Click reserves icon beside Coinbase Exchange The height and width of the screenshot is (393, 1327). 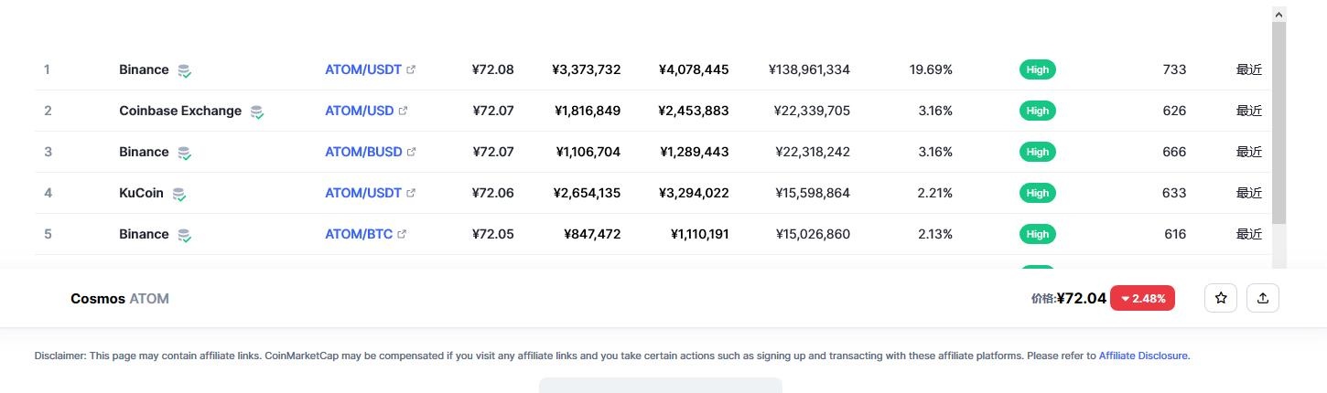pyautogui.click(x=257, y=112)
